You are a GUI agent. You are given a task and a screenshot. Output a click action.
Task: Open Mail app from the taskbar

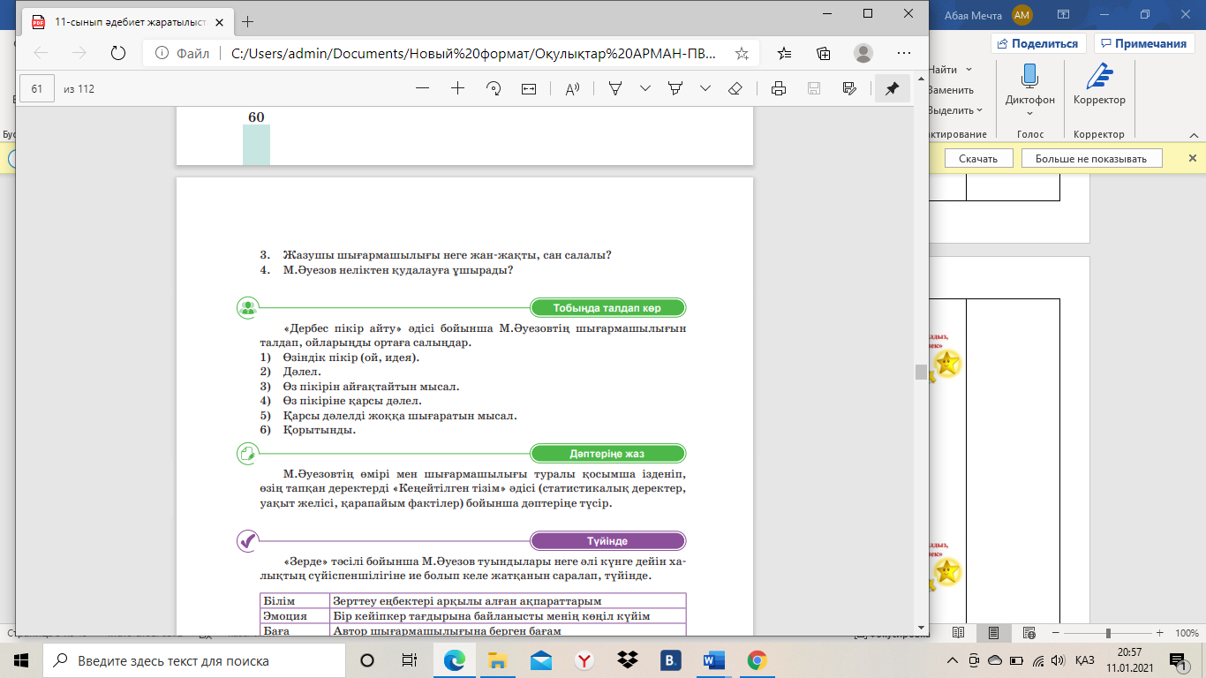(x=541, y=660)
